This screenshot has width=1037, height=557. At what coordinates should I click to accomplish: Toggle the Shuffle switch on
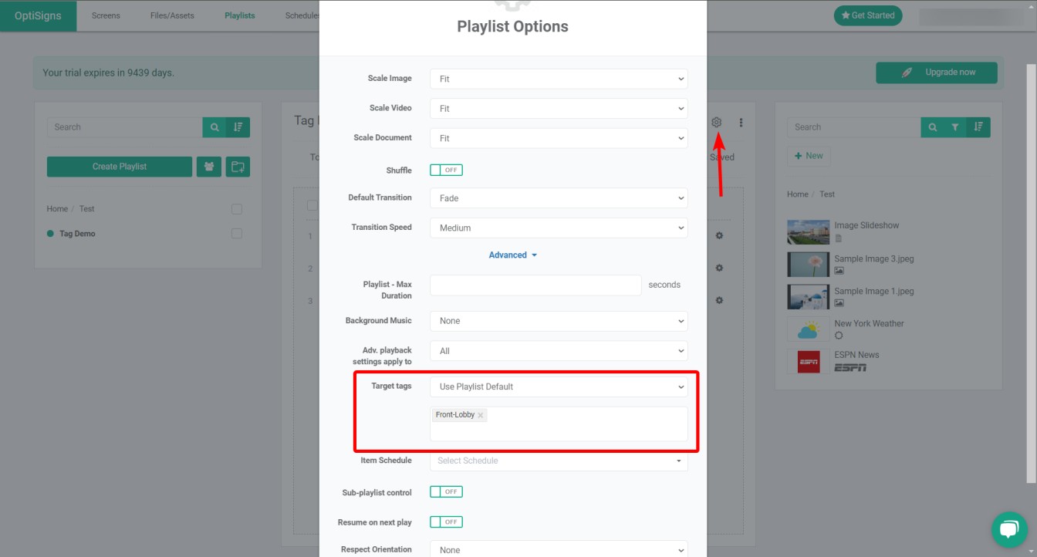(446, 170)
